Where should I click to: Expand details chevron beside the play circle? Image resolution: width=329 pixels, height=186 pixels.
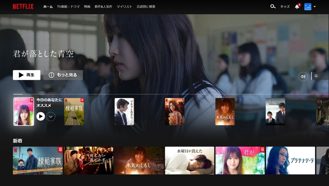(x=51, y=117)
